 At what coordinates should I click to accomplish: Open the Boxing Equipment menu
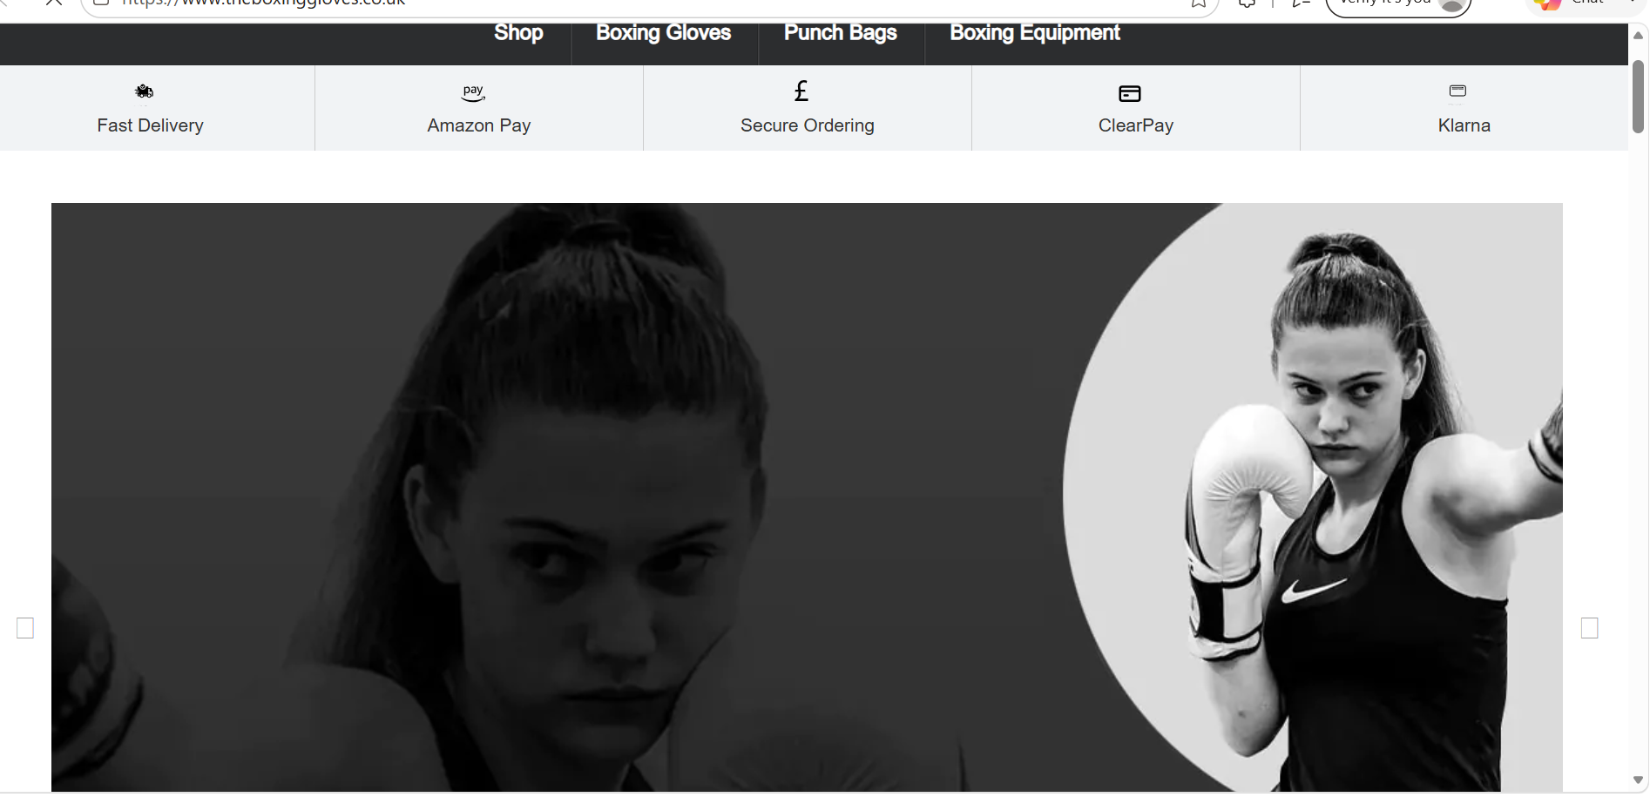1034,33
